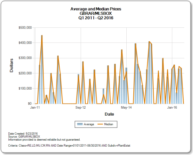Click the Criteria footer text line
Screen dimensions: 193x155
point(69,146)
